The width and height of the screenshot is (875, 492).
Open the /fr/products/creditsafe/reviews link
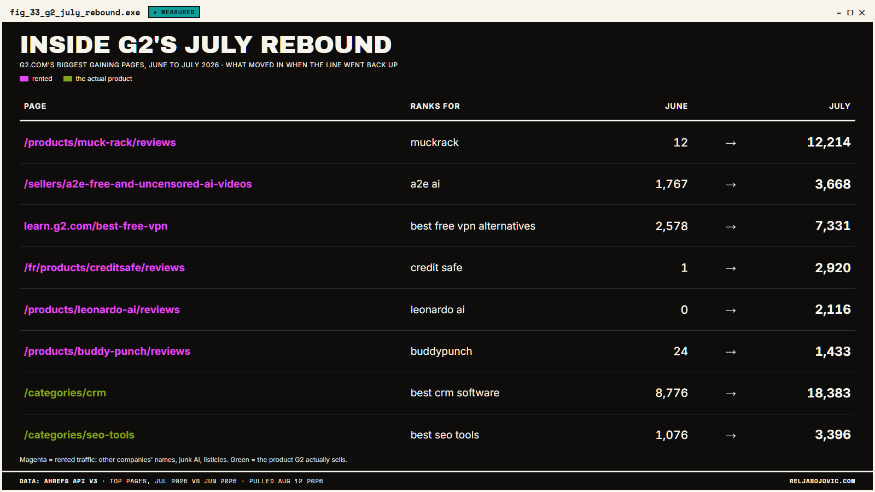click(104, 268)
